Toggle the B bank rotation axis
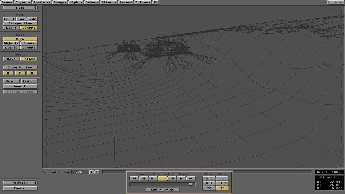This screenshot has height=194, width=345. (x=32, y=73)
